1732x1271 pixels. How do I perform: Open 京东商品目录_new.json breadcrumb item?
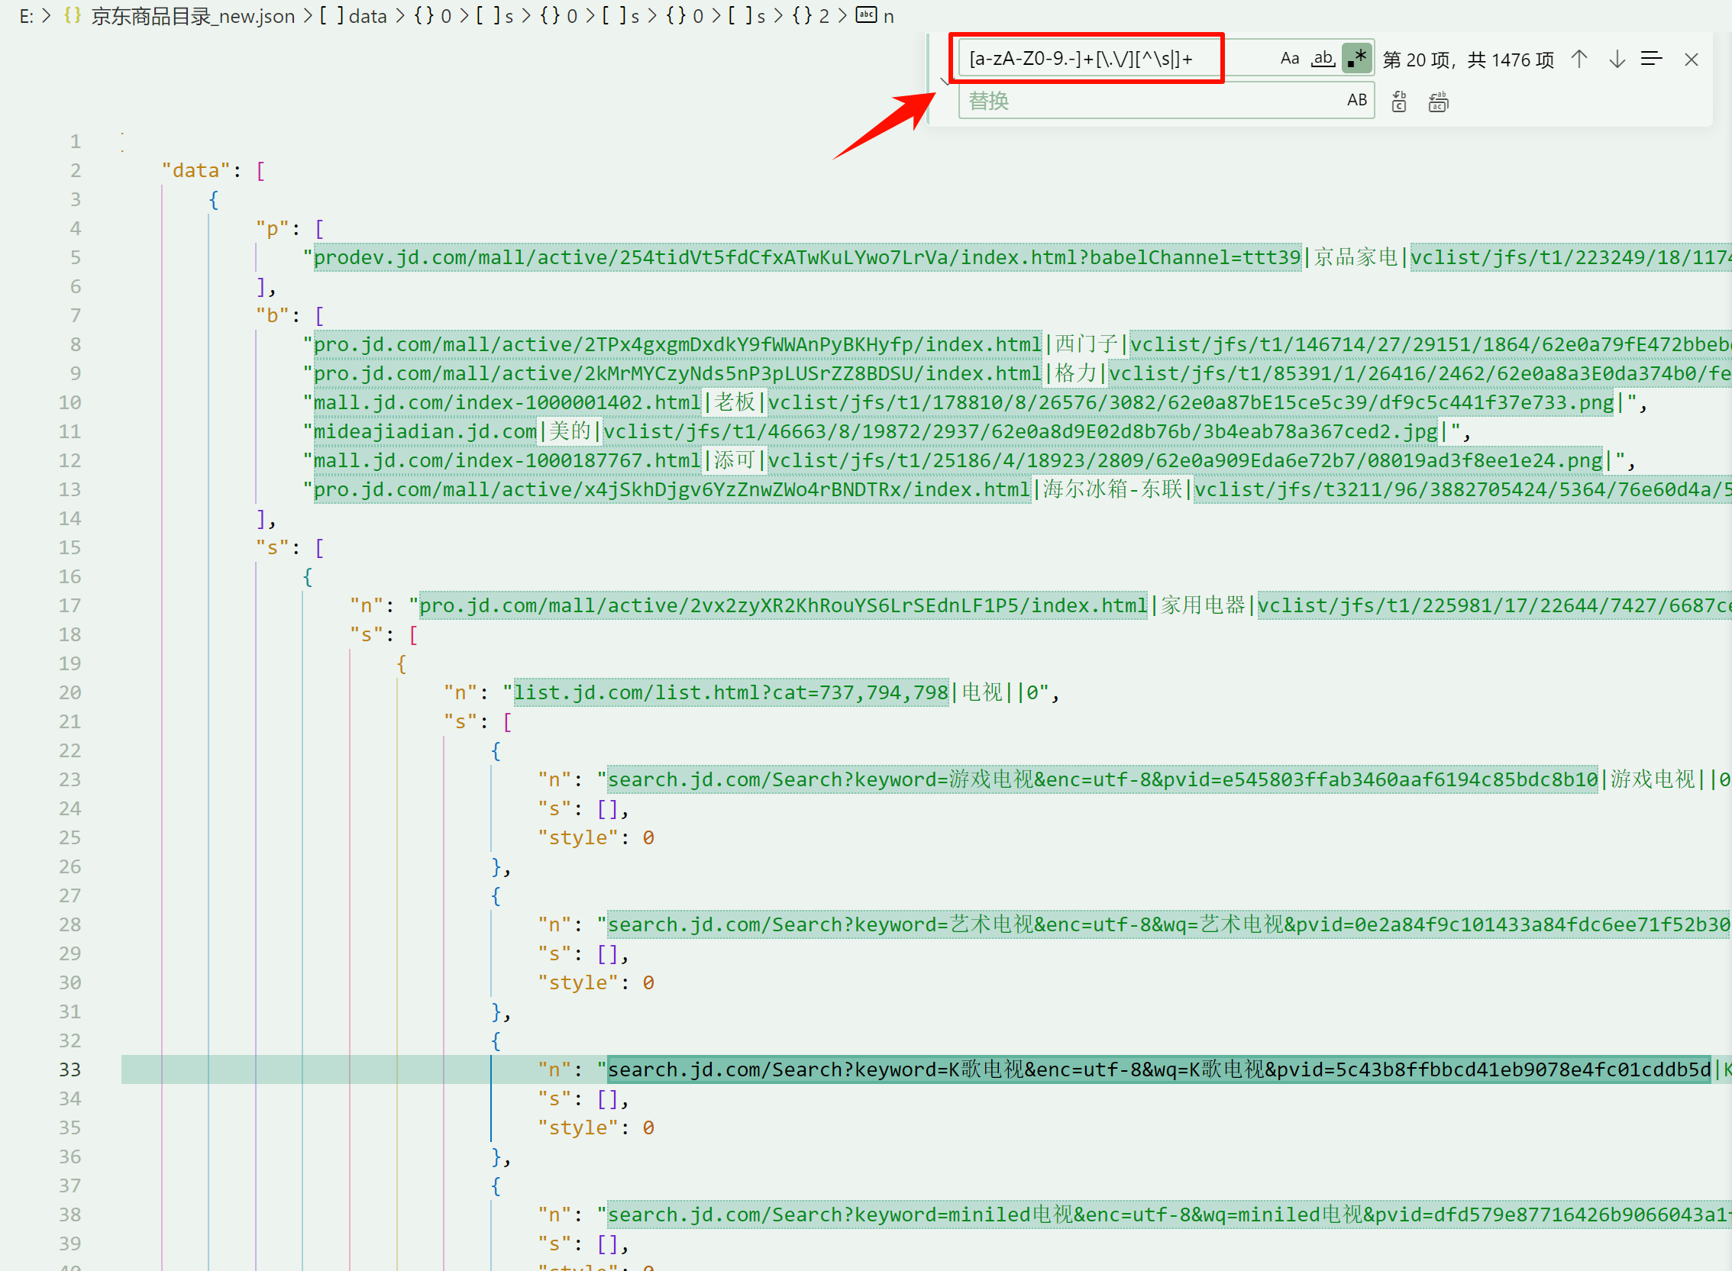pyautogui.click(x=192, y=16)
